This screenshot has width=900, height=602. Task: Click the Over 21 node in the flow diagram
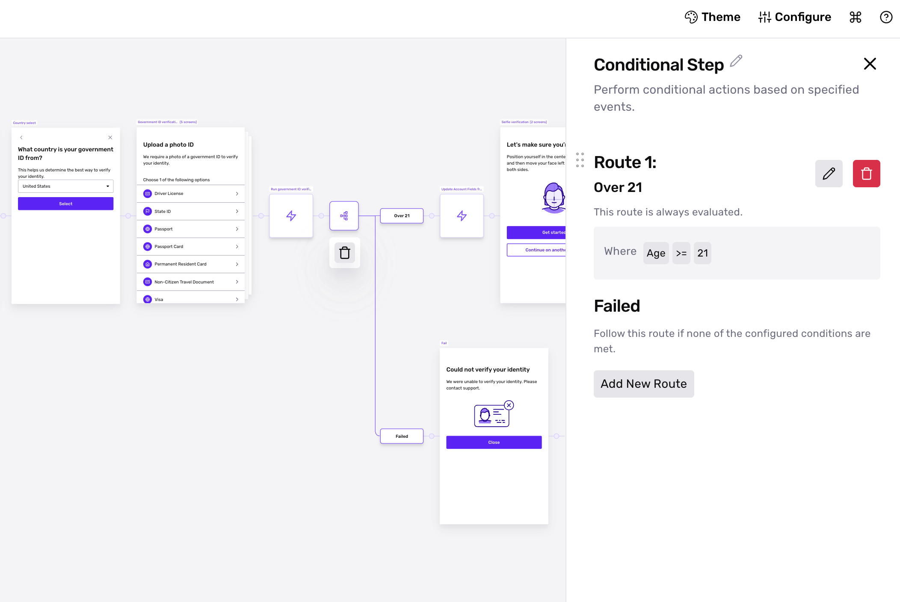(402, 215)
